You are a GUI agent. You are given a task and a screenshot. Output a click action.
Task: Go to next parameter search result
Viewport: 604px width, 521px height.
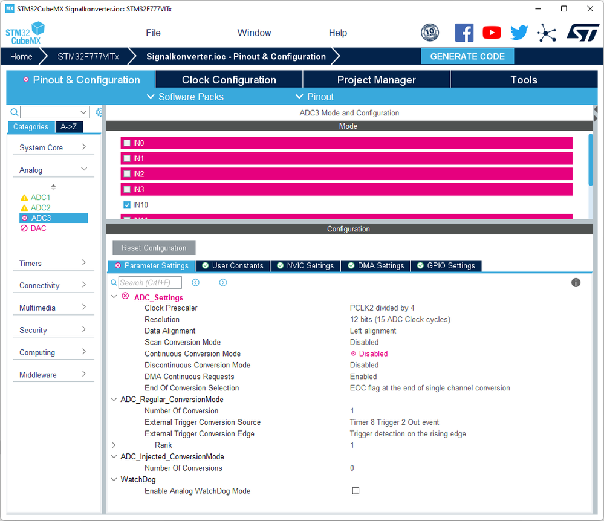[223, 283]
